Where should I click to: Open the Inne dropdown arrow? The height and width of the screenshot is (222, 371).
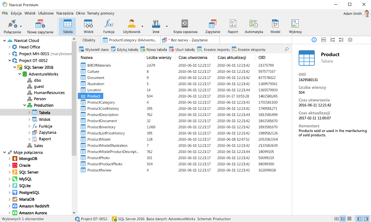click(167, 27)
